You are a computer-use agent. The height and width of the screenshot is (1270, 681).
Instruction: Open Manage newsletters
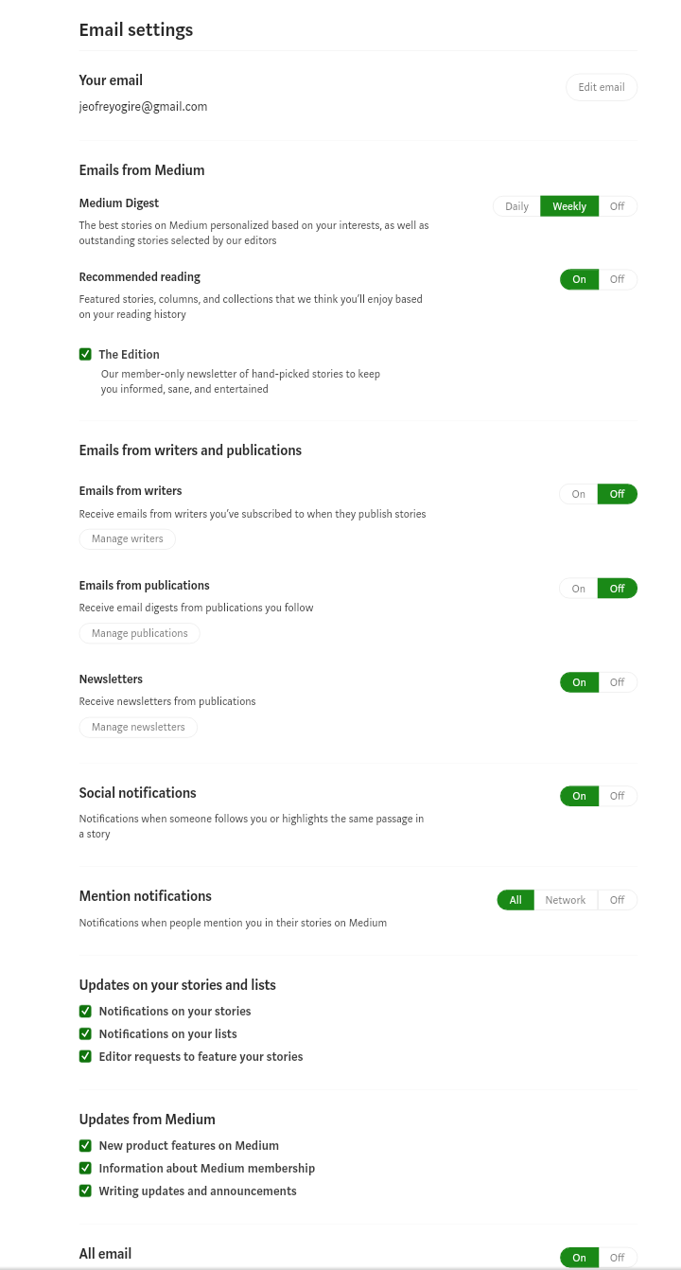pos(139,727)
